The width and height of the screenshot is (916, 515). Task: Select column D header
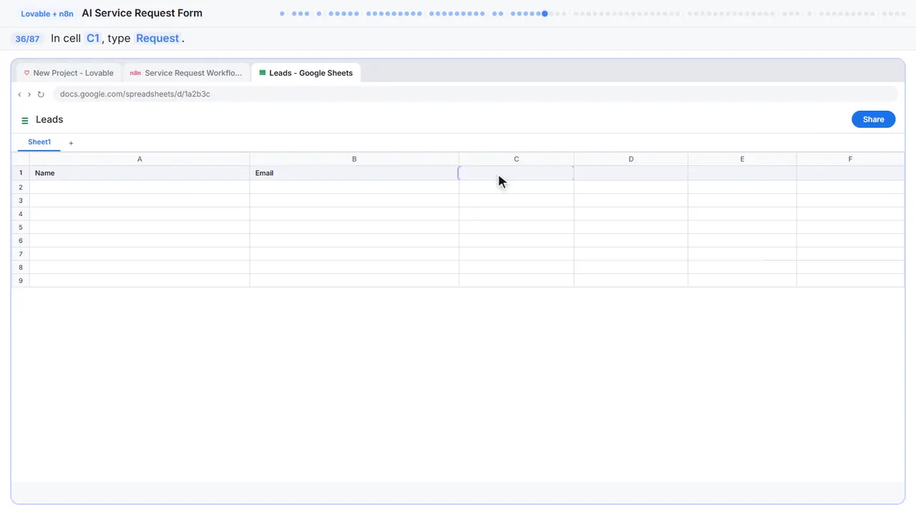[630, 159]
